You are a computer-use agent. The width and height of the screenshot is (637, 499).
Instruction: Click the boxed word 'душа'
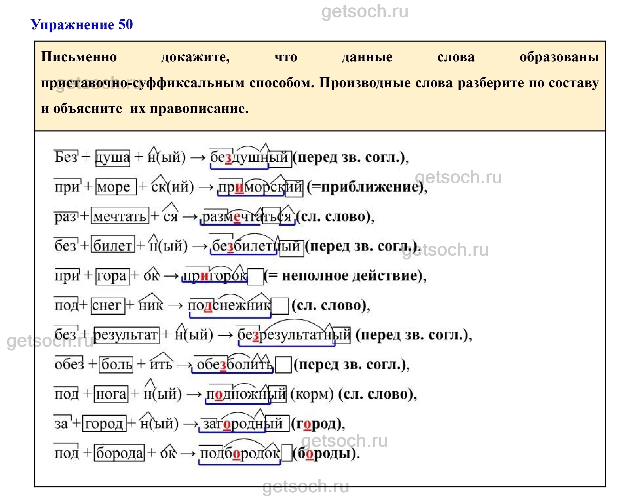click(x=113, y=158)
